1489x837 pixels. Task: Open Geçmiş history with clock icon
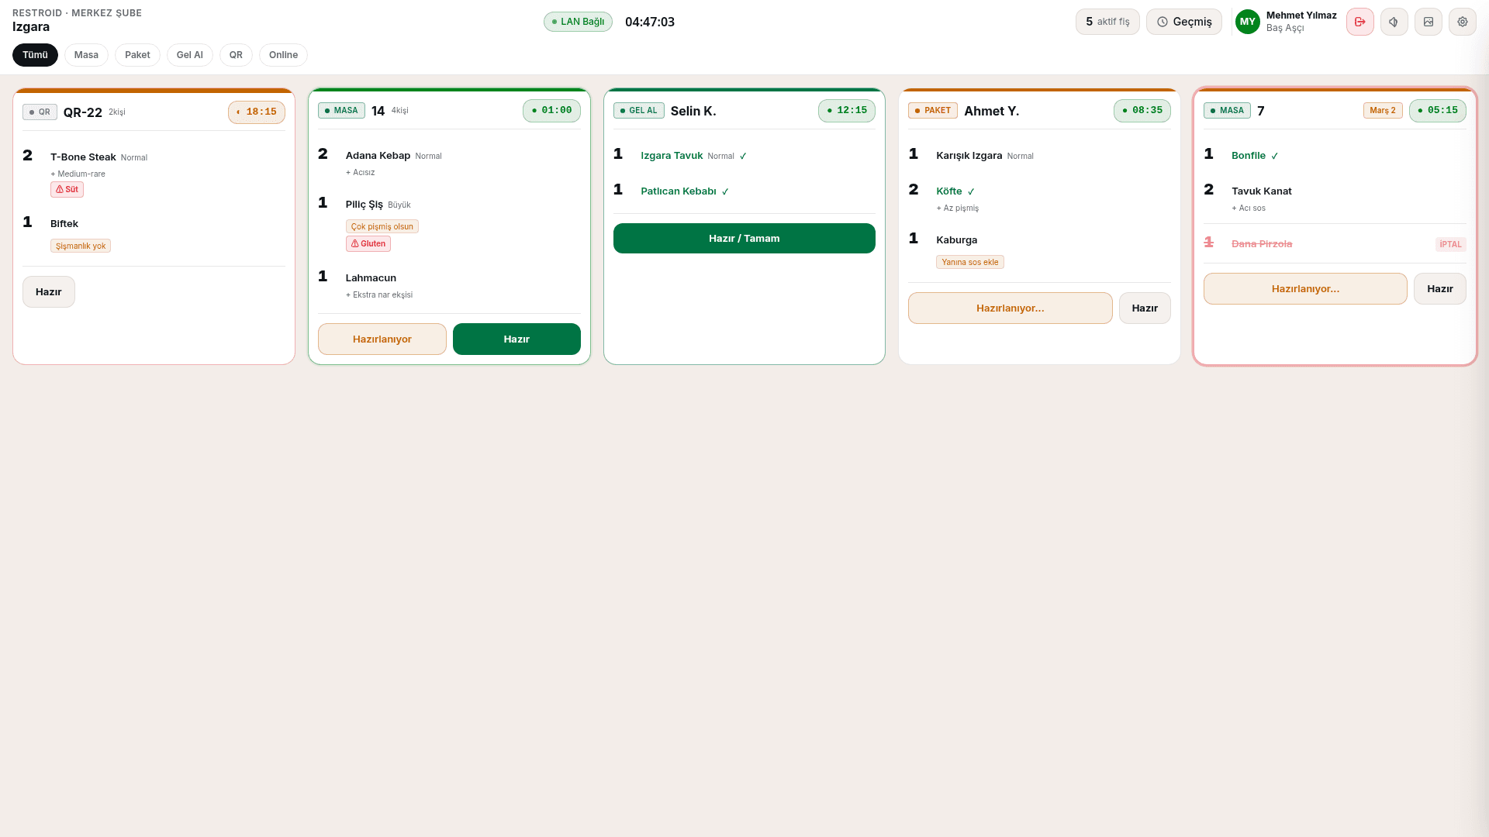(1183, 22)
